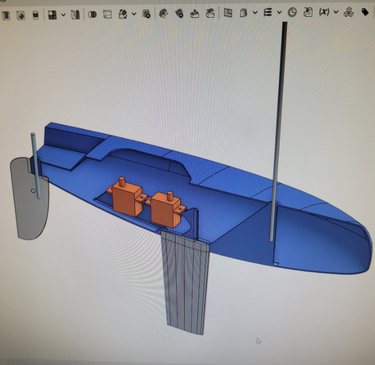Select the Modify fillet tool
This screenshot has width=375, height=365.
pyautogui.click(x=164, y=13)
